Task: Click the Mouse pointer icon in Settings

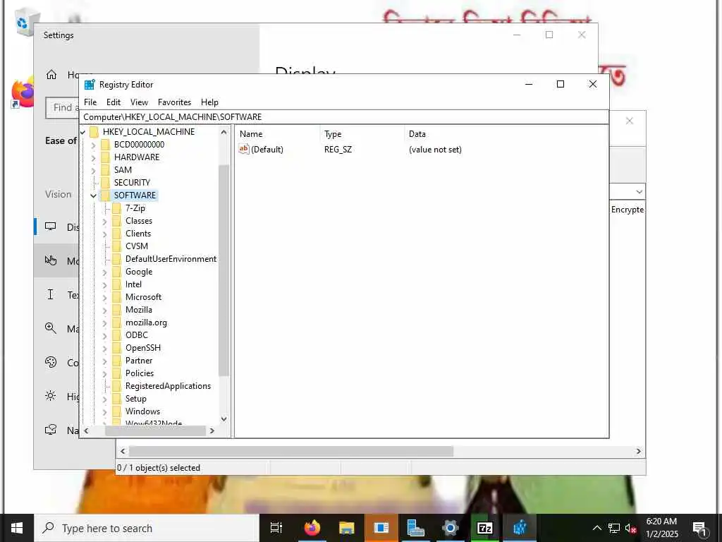Action: (51, 260)
